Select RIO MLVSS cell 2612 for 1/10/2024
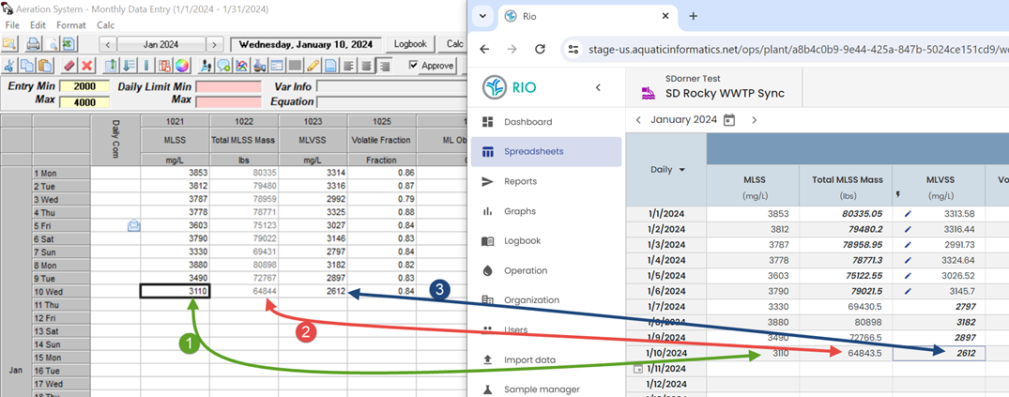Screen dimensions: 1009x397 point(939,353)
